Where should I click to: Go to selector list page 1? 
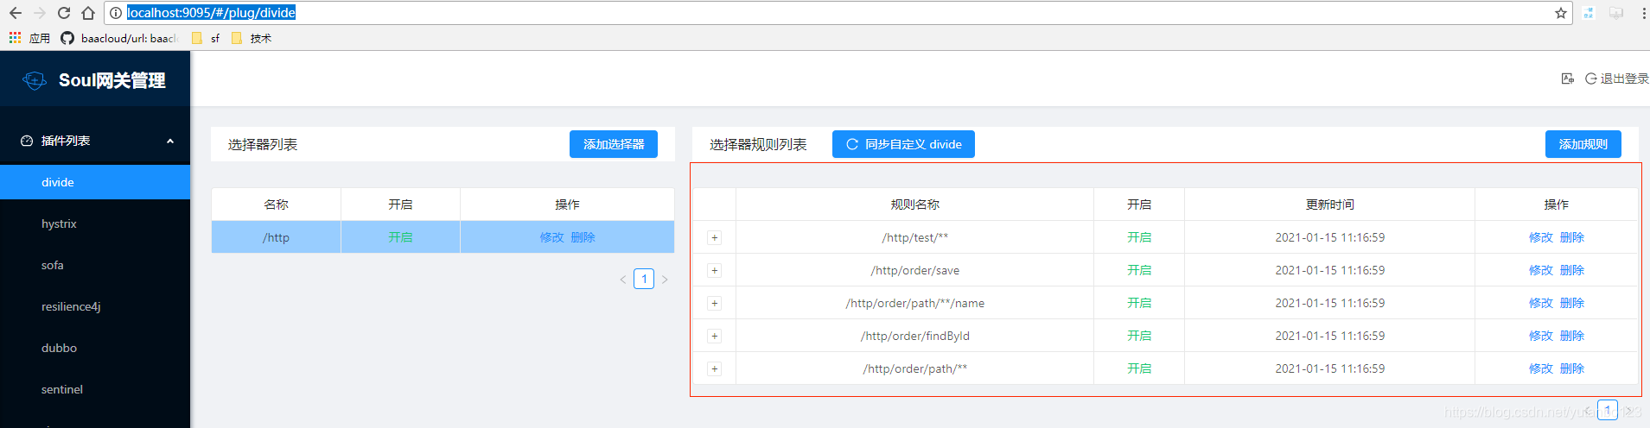click(x=644, y=279)
